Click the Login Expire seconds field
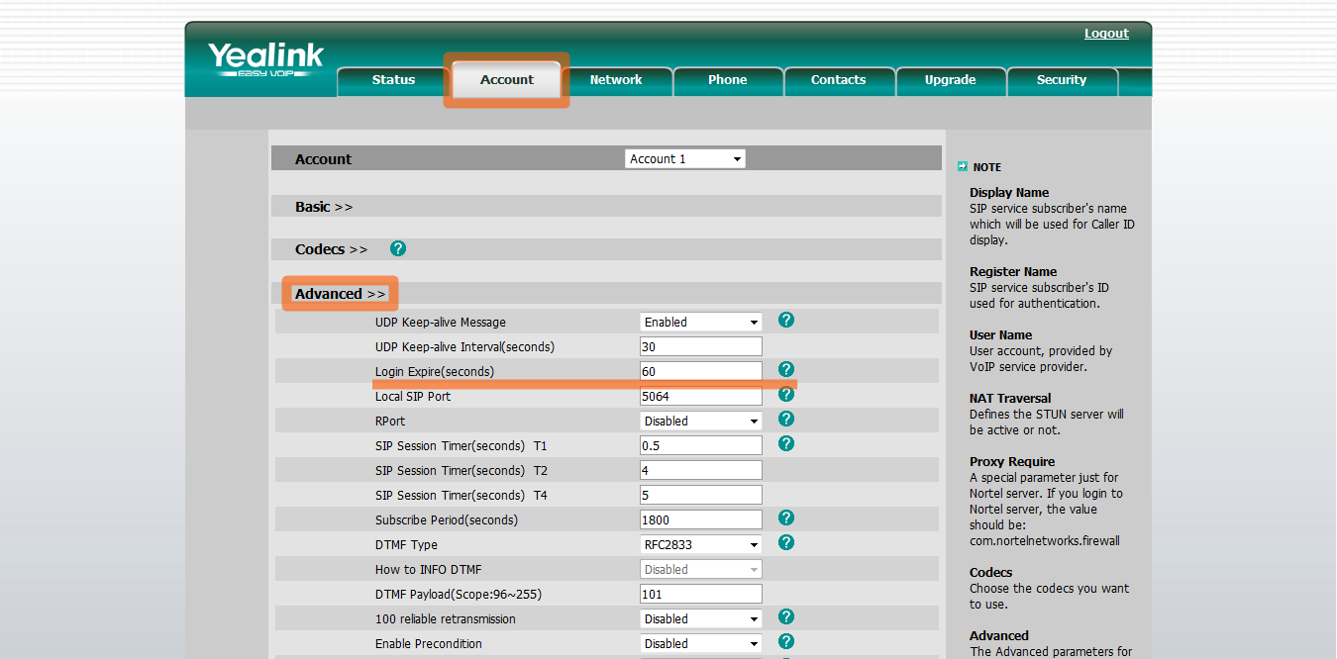This screenshot has height=659, width=1337. 701,372
